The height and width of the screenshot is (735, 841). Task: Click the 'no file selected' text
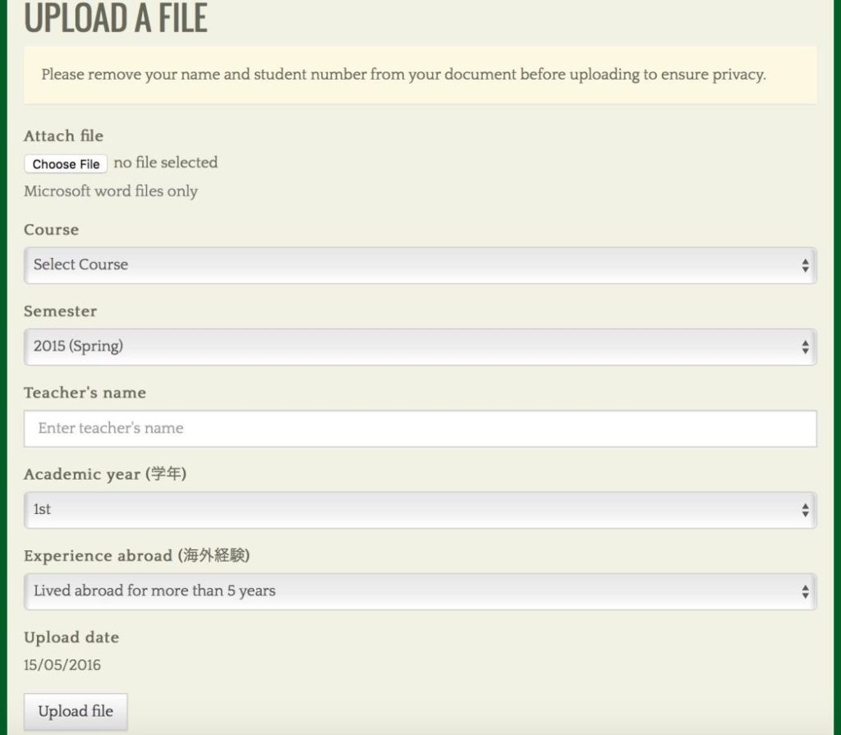coord(166,163)
